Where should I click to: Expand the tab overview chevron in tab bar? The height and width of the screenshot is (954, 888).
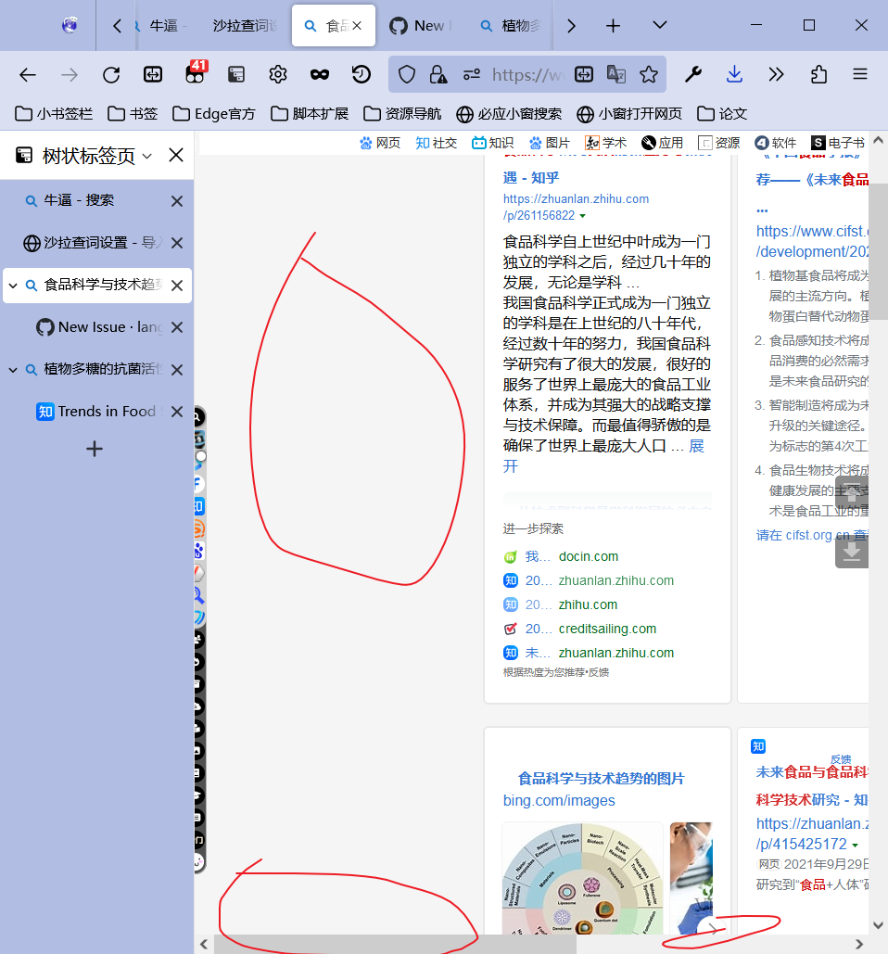[x=659, y=25]
